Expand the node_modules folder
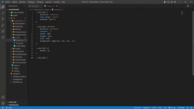The width and height of the screenshot is (194, 109). click(x=17, y=12)
